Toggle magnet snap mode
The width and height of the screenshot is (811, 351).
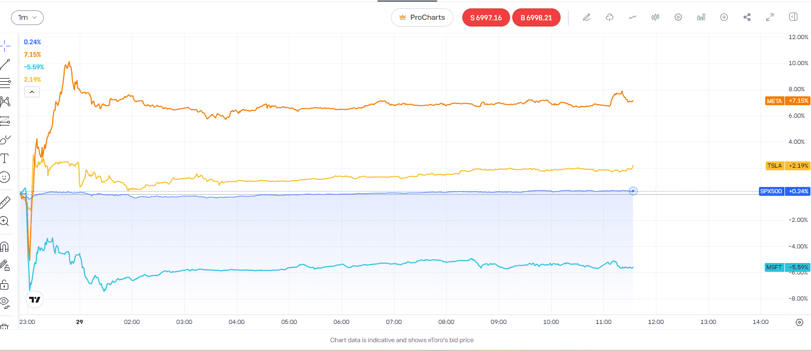pyautogui.click(x=4, y=246)
